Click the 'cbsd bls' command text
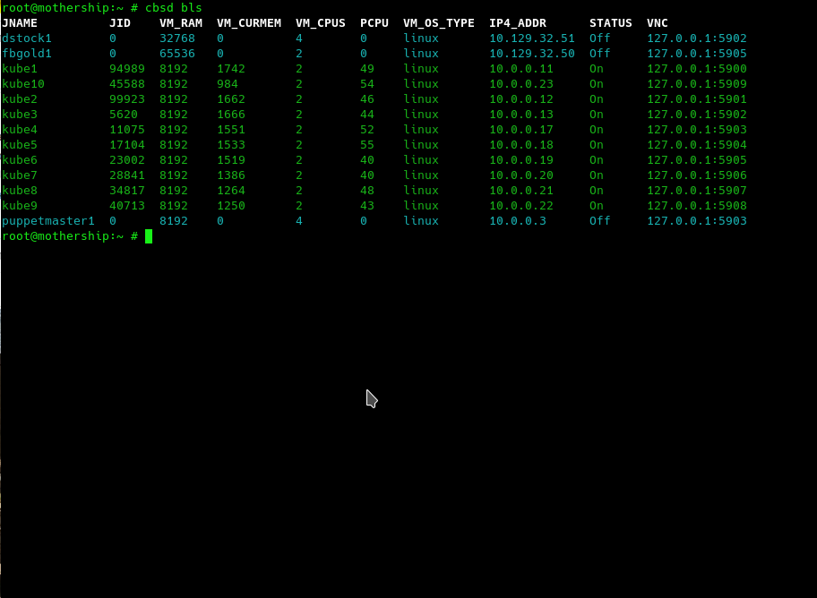 [x=174, y=8]
